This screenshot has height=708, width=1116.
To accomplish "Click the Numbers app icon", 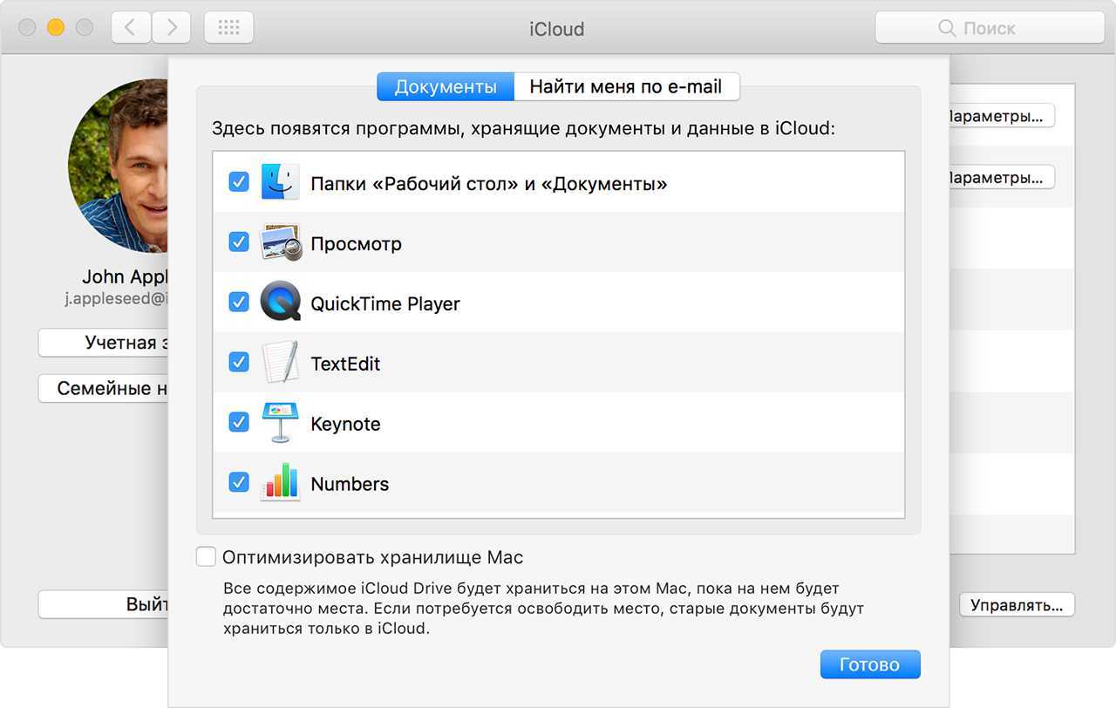I will (x=280, y=482).
